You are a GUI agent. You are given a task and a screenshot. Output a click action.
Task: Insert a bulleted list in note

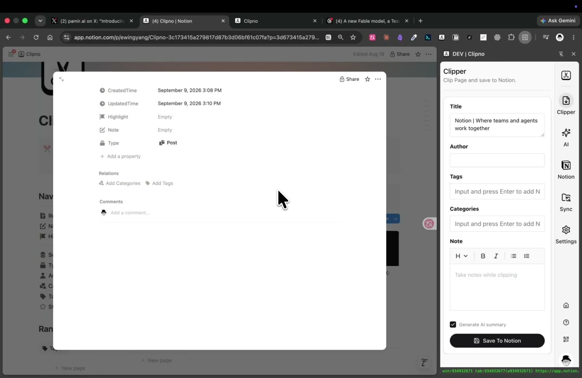click(513, 256)
